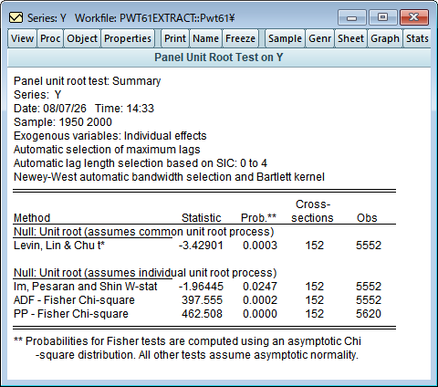Viewport: 438px width, 387px height.
Task: Open the View menu button
Action: click(22, 38)
